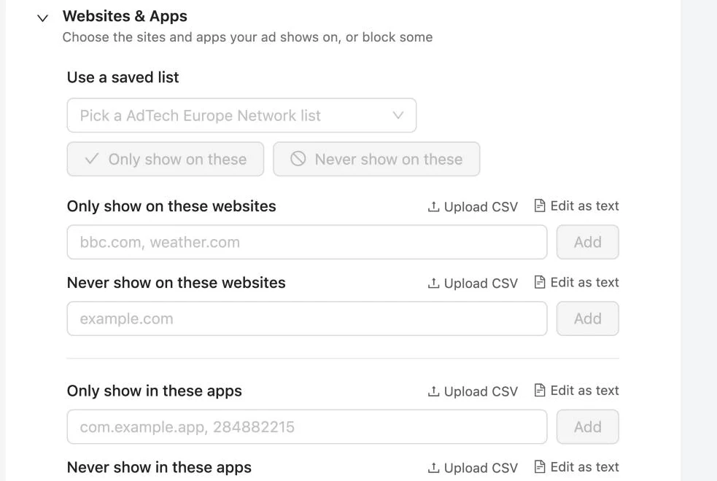This screenshot has height=481, width=717.
Task: Click Add next to Only show on these websites field
Action: tap(588, 242)
